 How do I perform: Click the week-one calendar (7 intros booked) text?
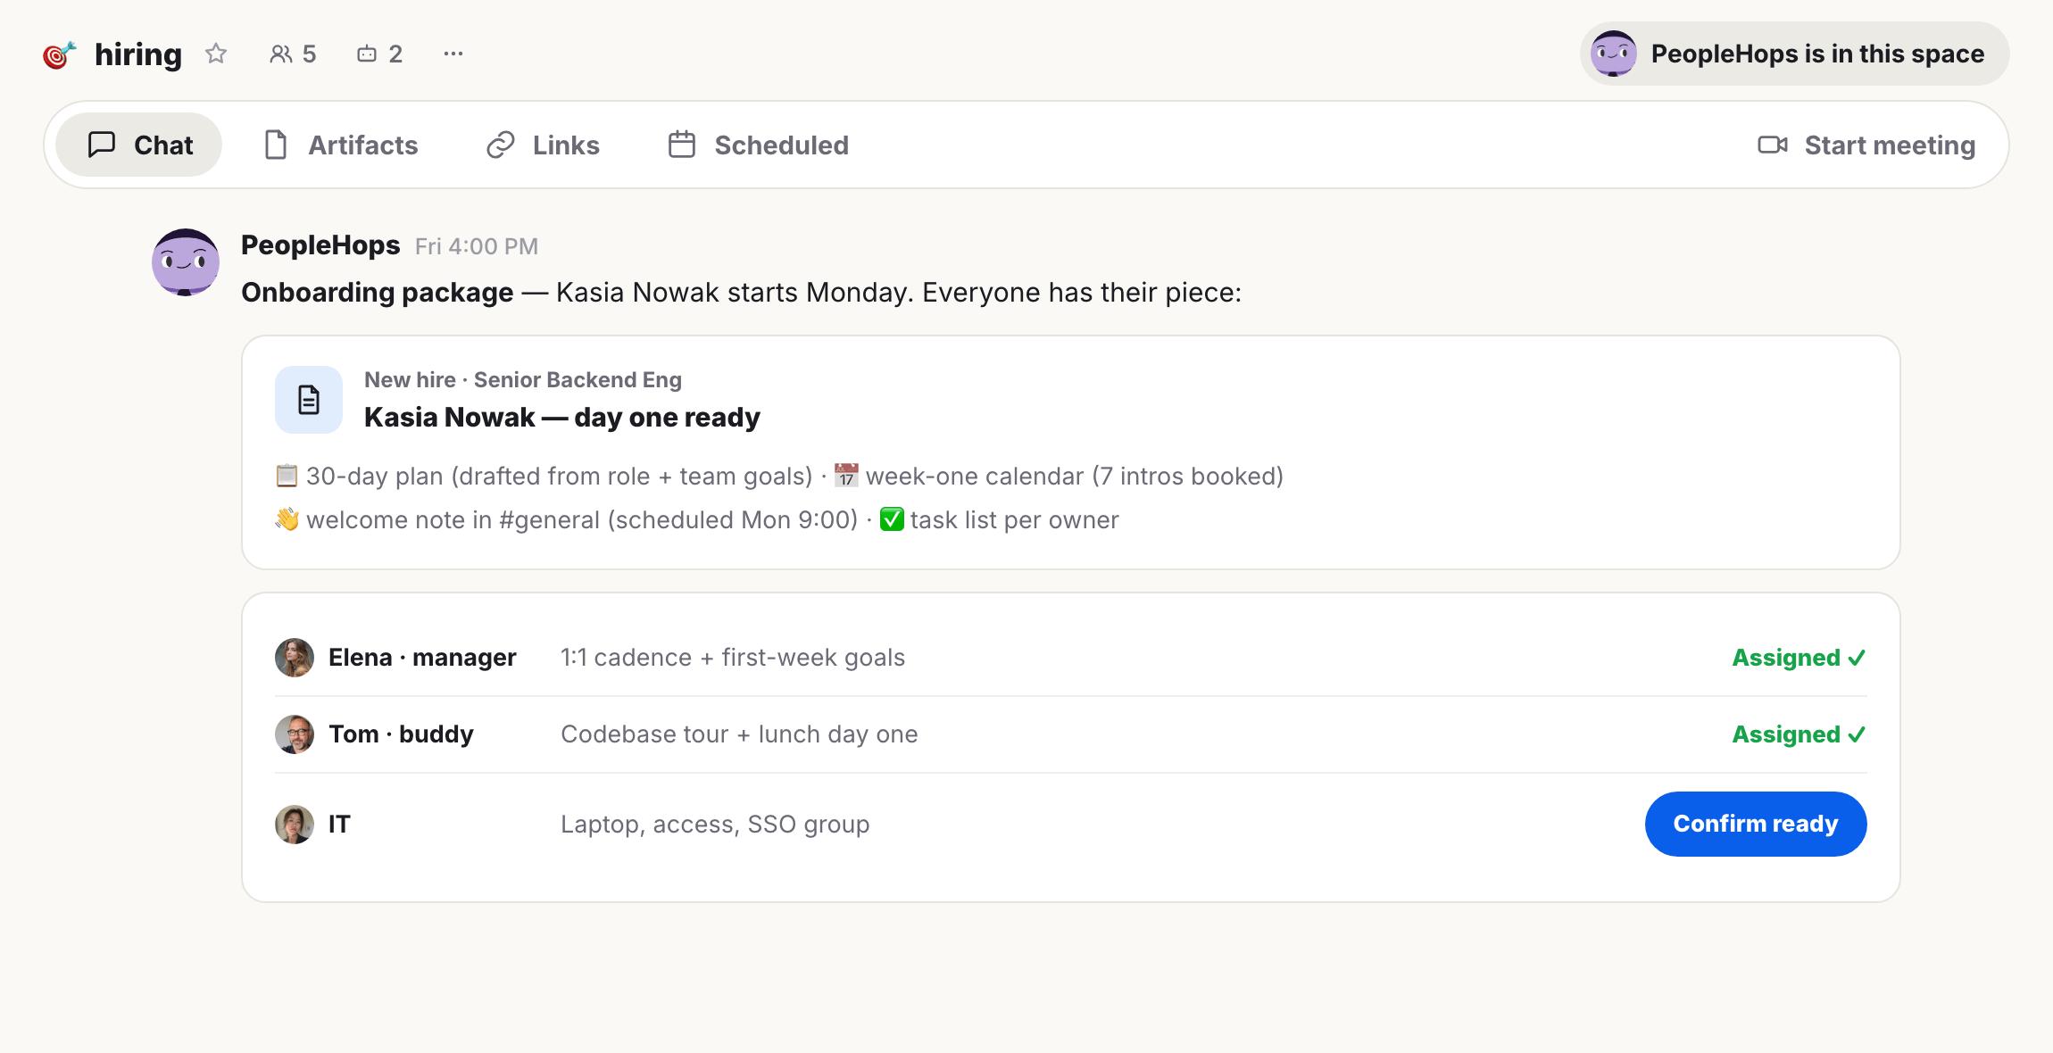tap(1075, 477)
